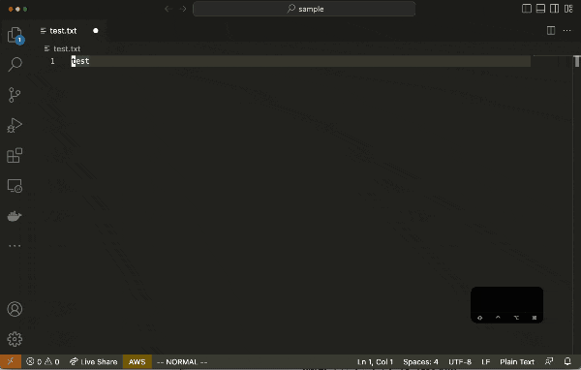Open the Explorer view in activity bar
The height and width of the screenshot is (370, 581).
15,35
